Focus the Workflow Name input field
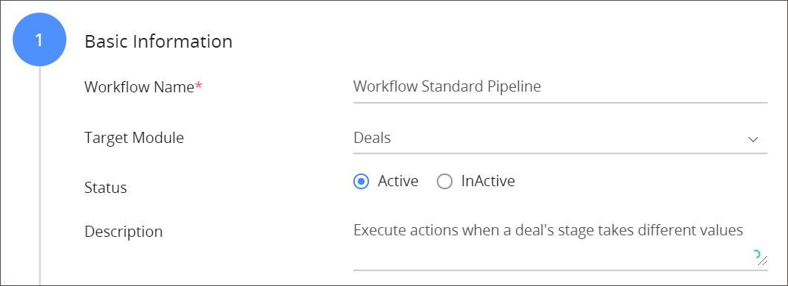This screenshot has height=286, width=788. [x=561, y=87]
